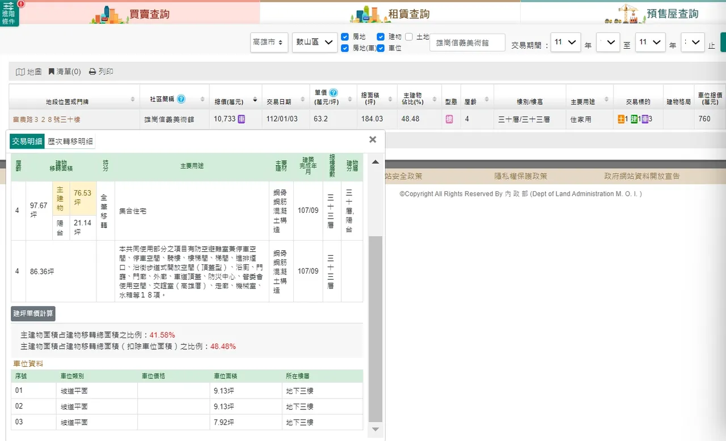This screenshot has width=726, height=441.
Task: Sort by 屋齡 column arrows
Action: click(487, 100)
